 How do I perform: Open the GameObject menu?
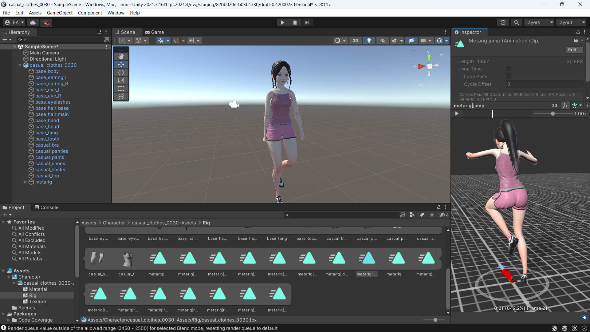click(60, 13)
